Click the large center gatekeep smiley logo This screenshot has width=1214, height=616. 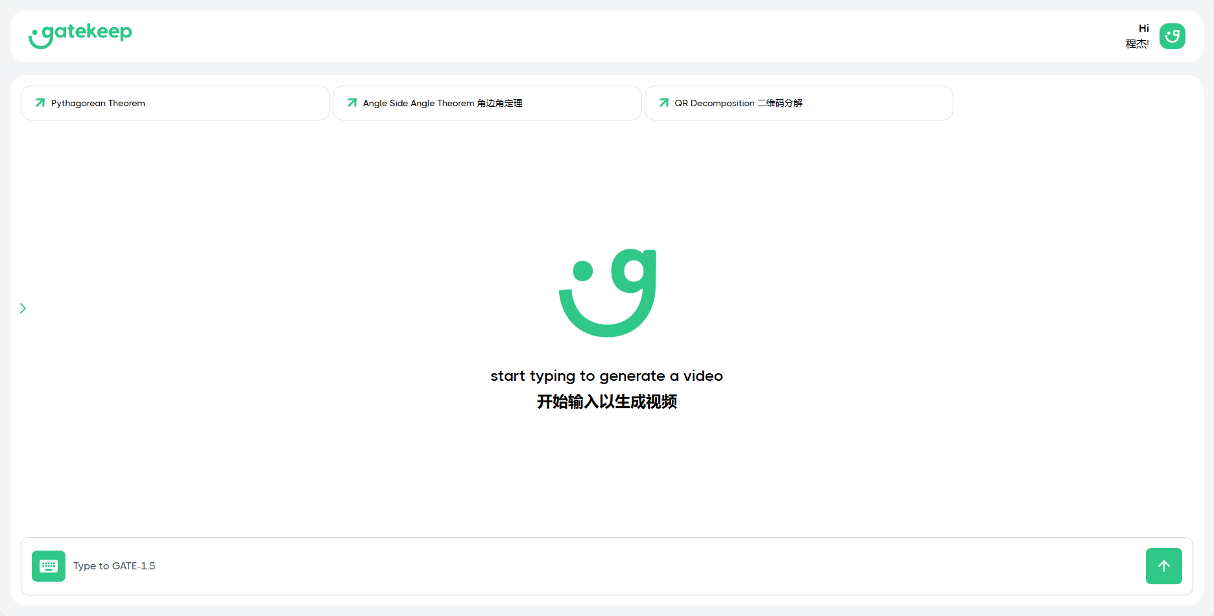(x=607, y=292)
